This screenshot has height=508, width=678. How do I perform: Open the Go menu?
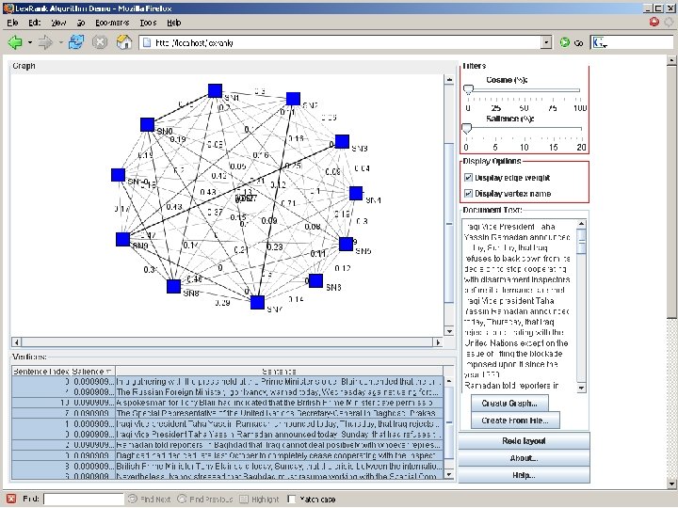(81, 23)
